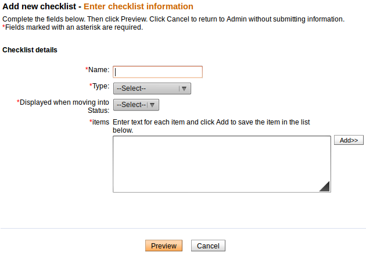Click the 'Displayed when moving into Status' label
Viewport: 366px width, 256px height.
tap(64, 106)
